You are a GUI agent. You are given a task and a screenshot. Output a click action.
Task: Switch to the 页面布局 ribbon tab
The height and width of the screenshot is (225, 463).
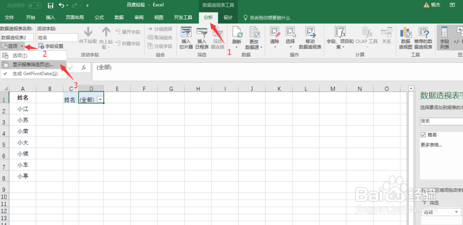(x=75, y=18)
